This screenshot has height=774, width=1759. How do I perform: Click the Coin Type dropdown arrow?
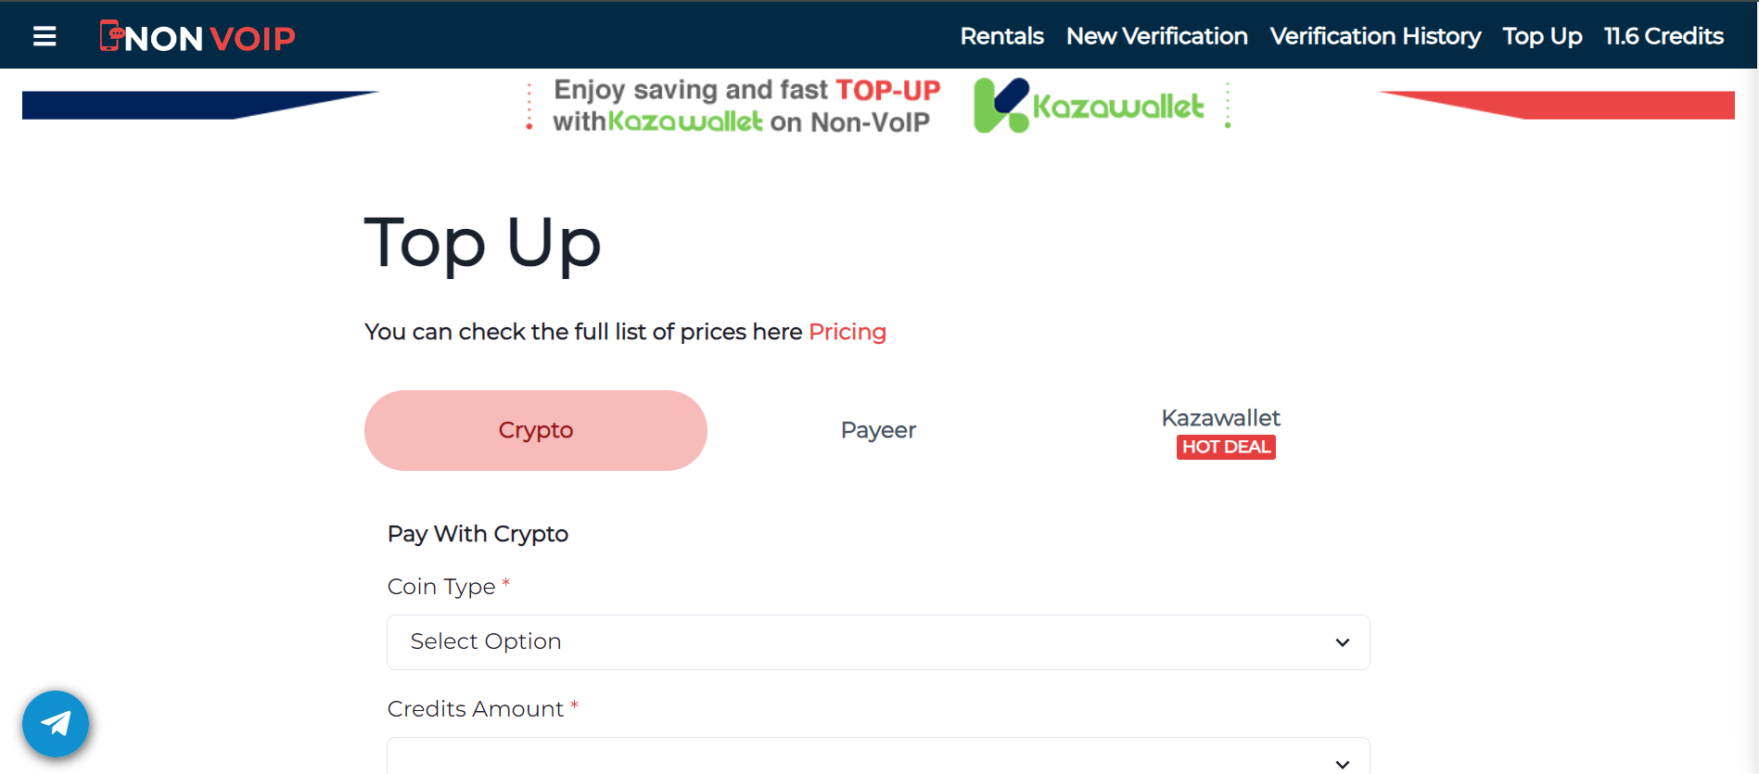(1342, 642)
